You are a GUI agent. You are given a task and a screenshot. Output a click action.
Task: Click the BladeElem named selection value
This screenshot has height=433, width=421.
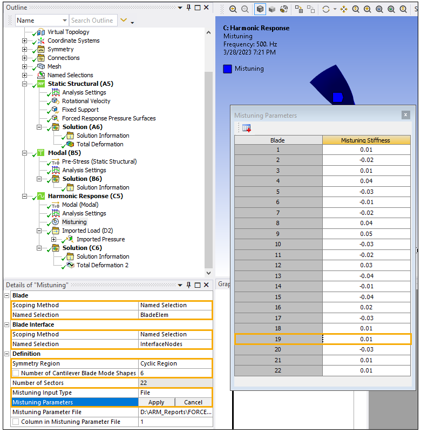(x=175, y=315)
